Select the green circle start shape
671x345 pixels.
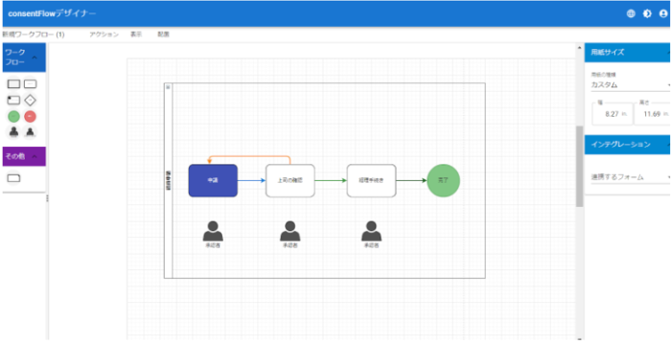(13, 116)
